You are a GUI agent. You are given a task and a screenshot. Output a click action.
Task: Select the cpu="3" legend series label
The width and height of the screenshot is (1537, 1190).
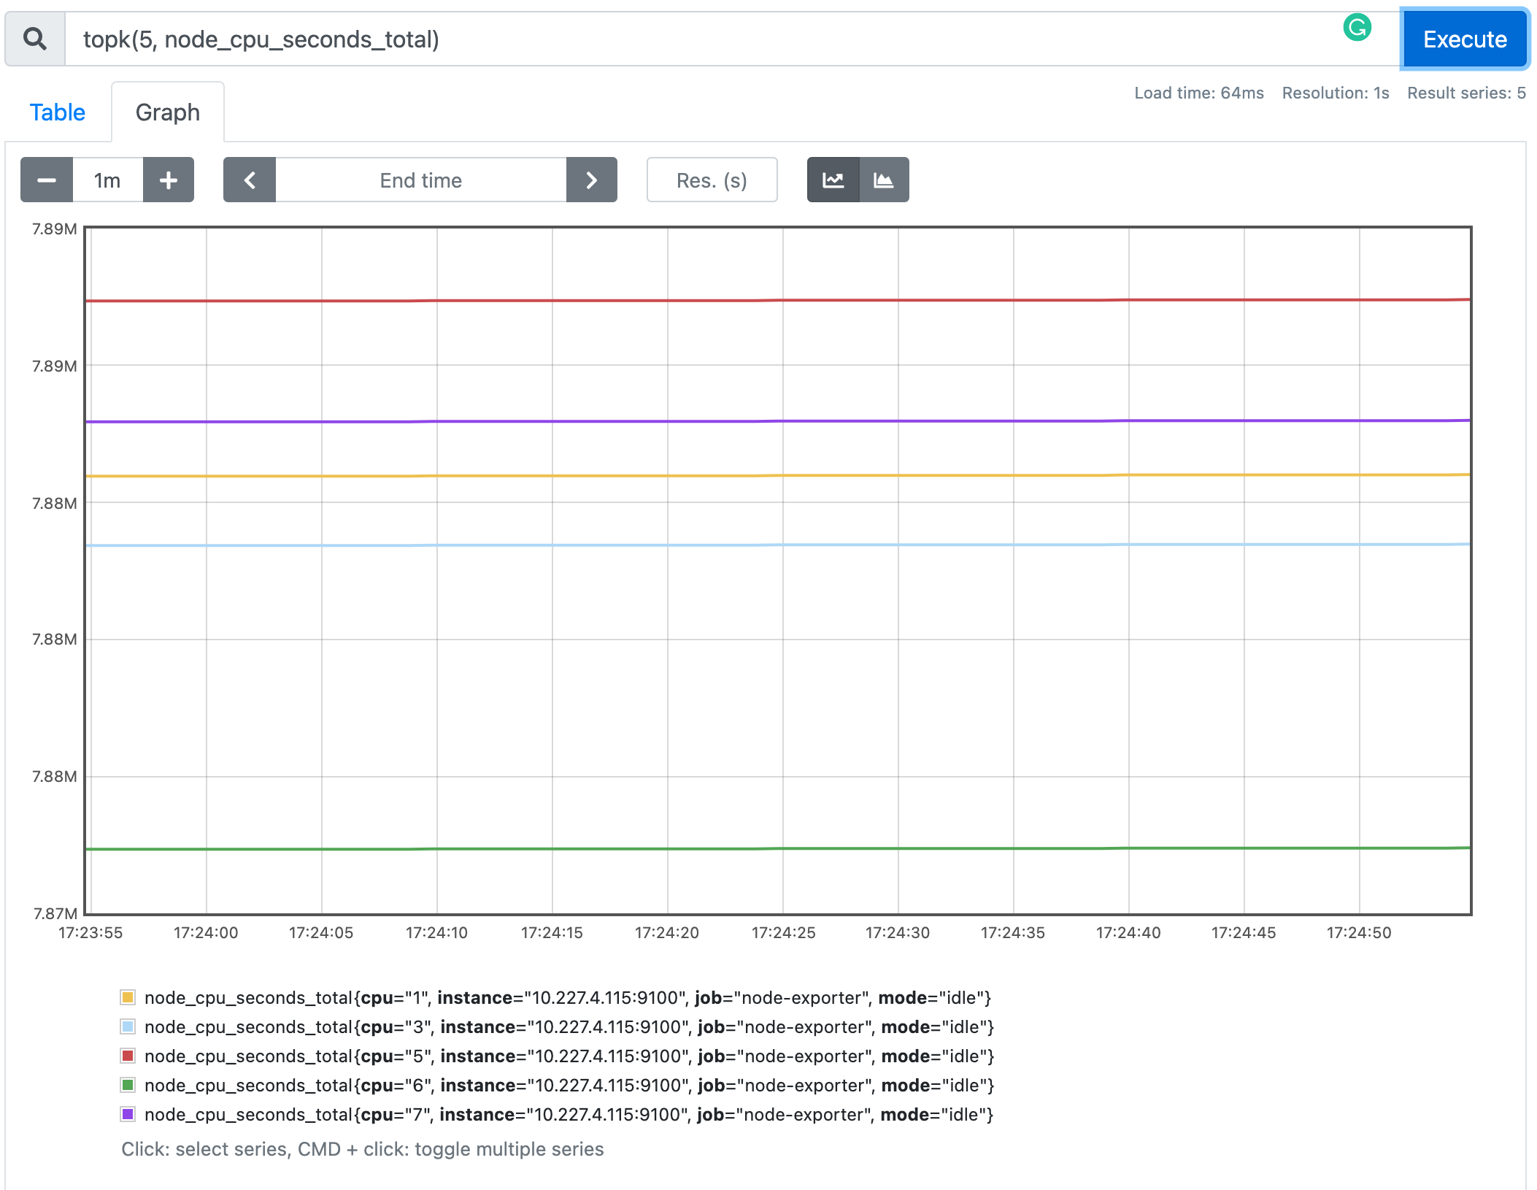(569, 1027)
